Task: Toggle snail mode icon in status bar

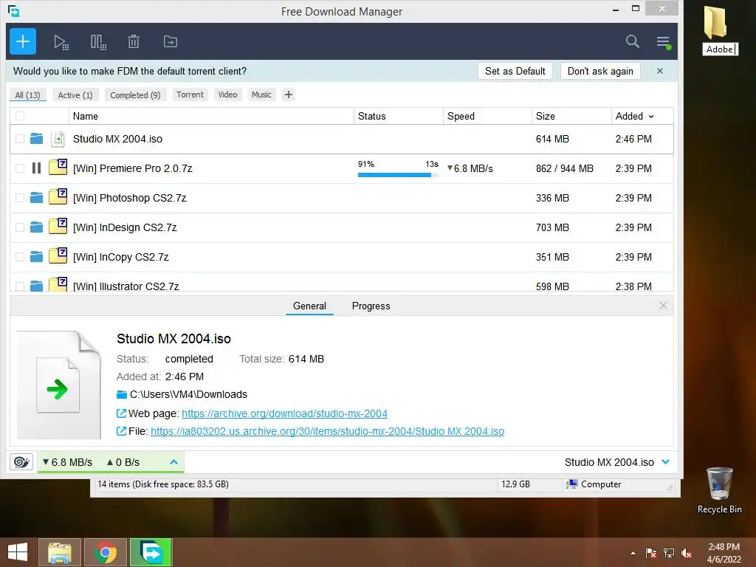Action: [21, 462]
